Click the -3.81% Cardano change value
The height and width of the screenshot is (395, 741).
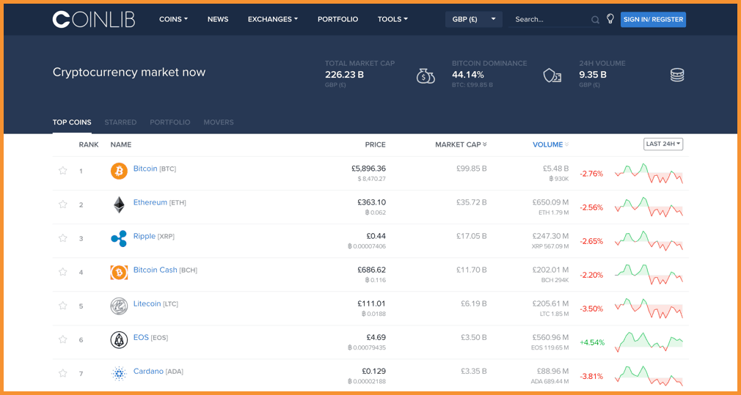coord(591,377)
